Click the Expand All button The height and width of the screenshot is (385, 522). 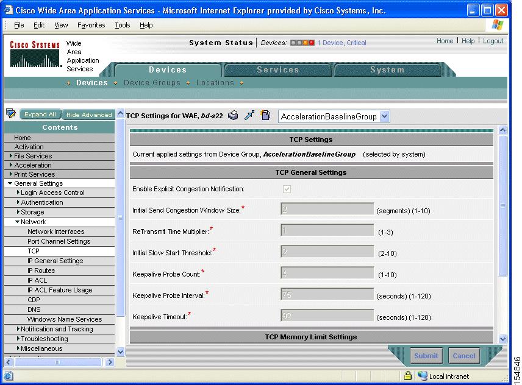point(40,114)
